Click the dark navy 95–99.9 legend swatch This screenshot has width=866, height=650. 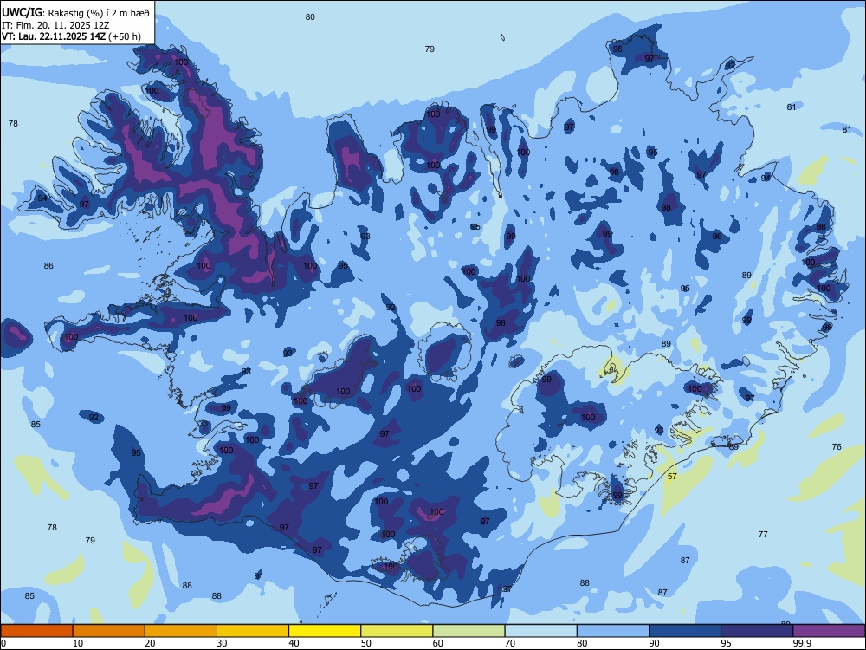[757, 631]
